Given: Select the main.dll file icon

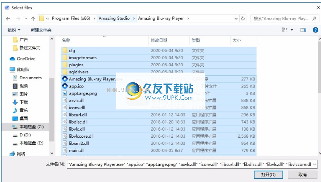Looking at the screenshot, I should [x=65, y=150].
